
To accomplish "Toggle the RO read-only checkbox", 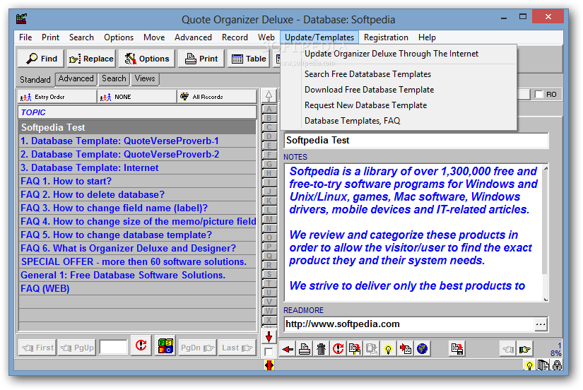I will (538, 95).
